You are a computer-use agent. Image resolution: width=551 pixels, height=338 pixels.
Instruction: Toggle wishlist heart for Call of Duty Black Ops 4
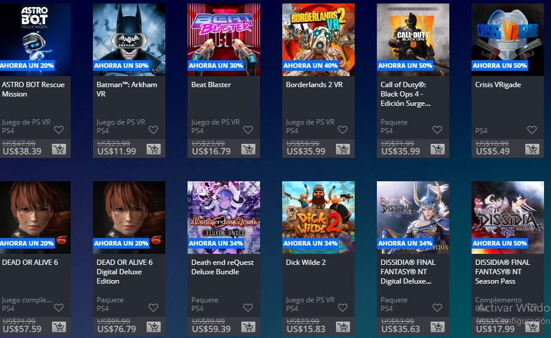pyautogui.click(x=437, y=130)
